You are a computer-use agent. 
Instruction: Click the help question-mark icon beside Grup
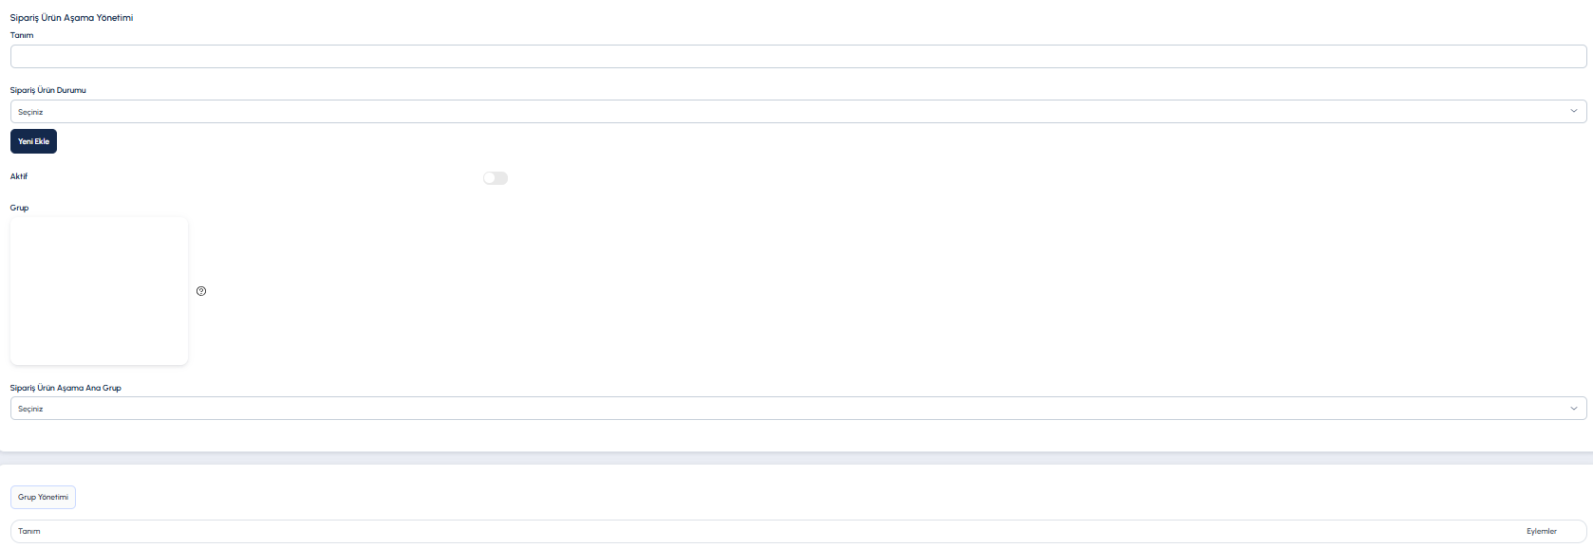pyautogui.click(x=201, y=291)
